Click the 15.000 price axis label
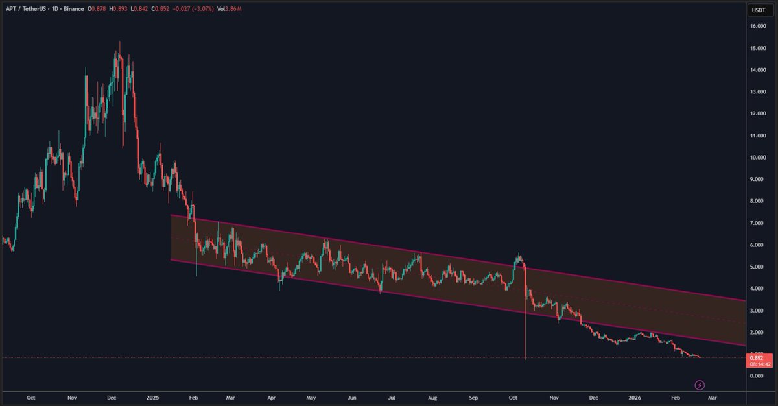The image size is (778, 406). tap(759, 48)
